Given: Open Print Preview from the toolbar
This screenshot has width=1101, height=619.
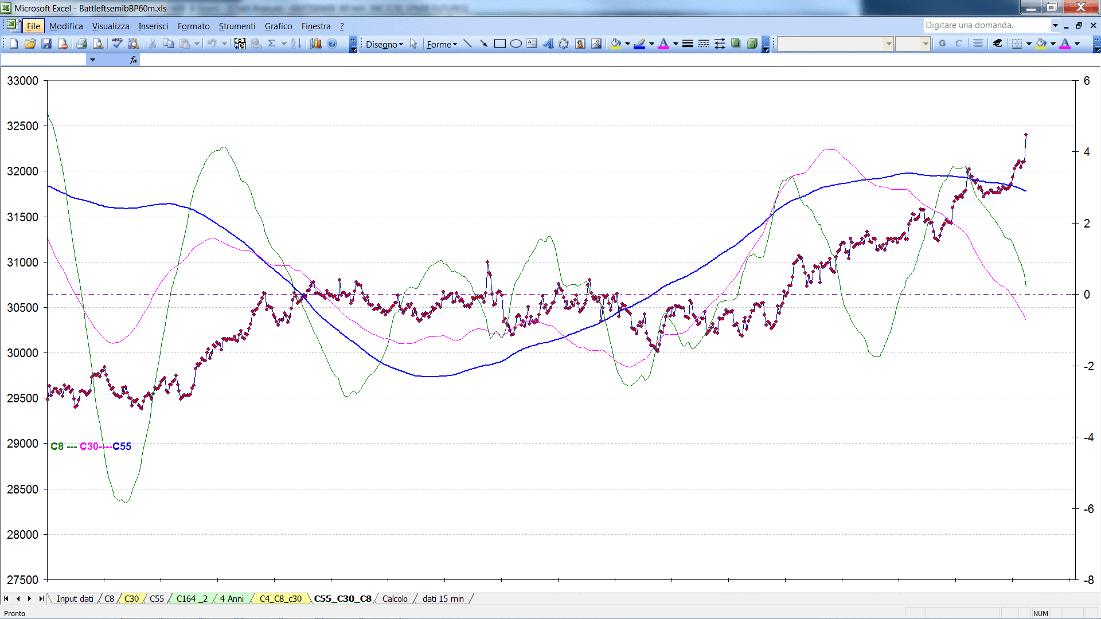Looking at the screenshot, I should click(98, 44).
